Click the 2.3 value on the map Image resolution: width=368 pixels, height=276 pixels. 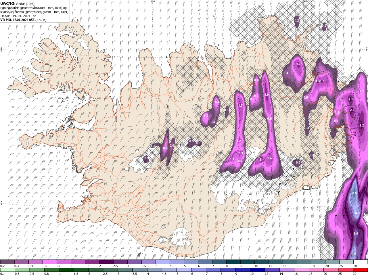(x=352, y=110)
